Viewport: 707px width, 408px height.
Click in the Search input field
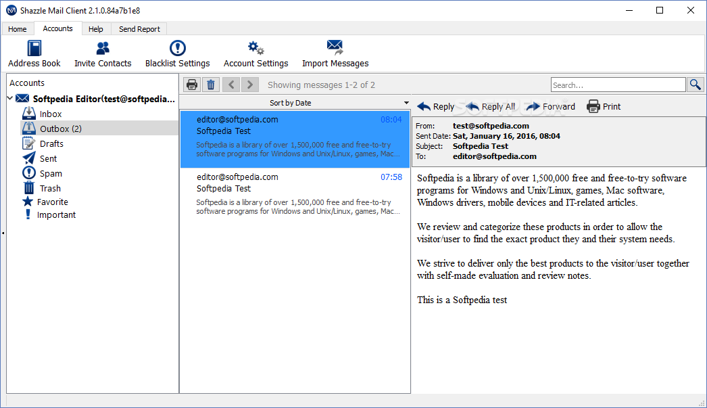[x=618, y=85]
